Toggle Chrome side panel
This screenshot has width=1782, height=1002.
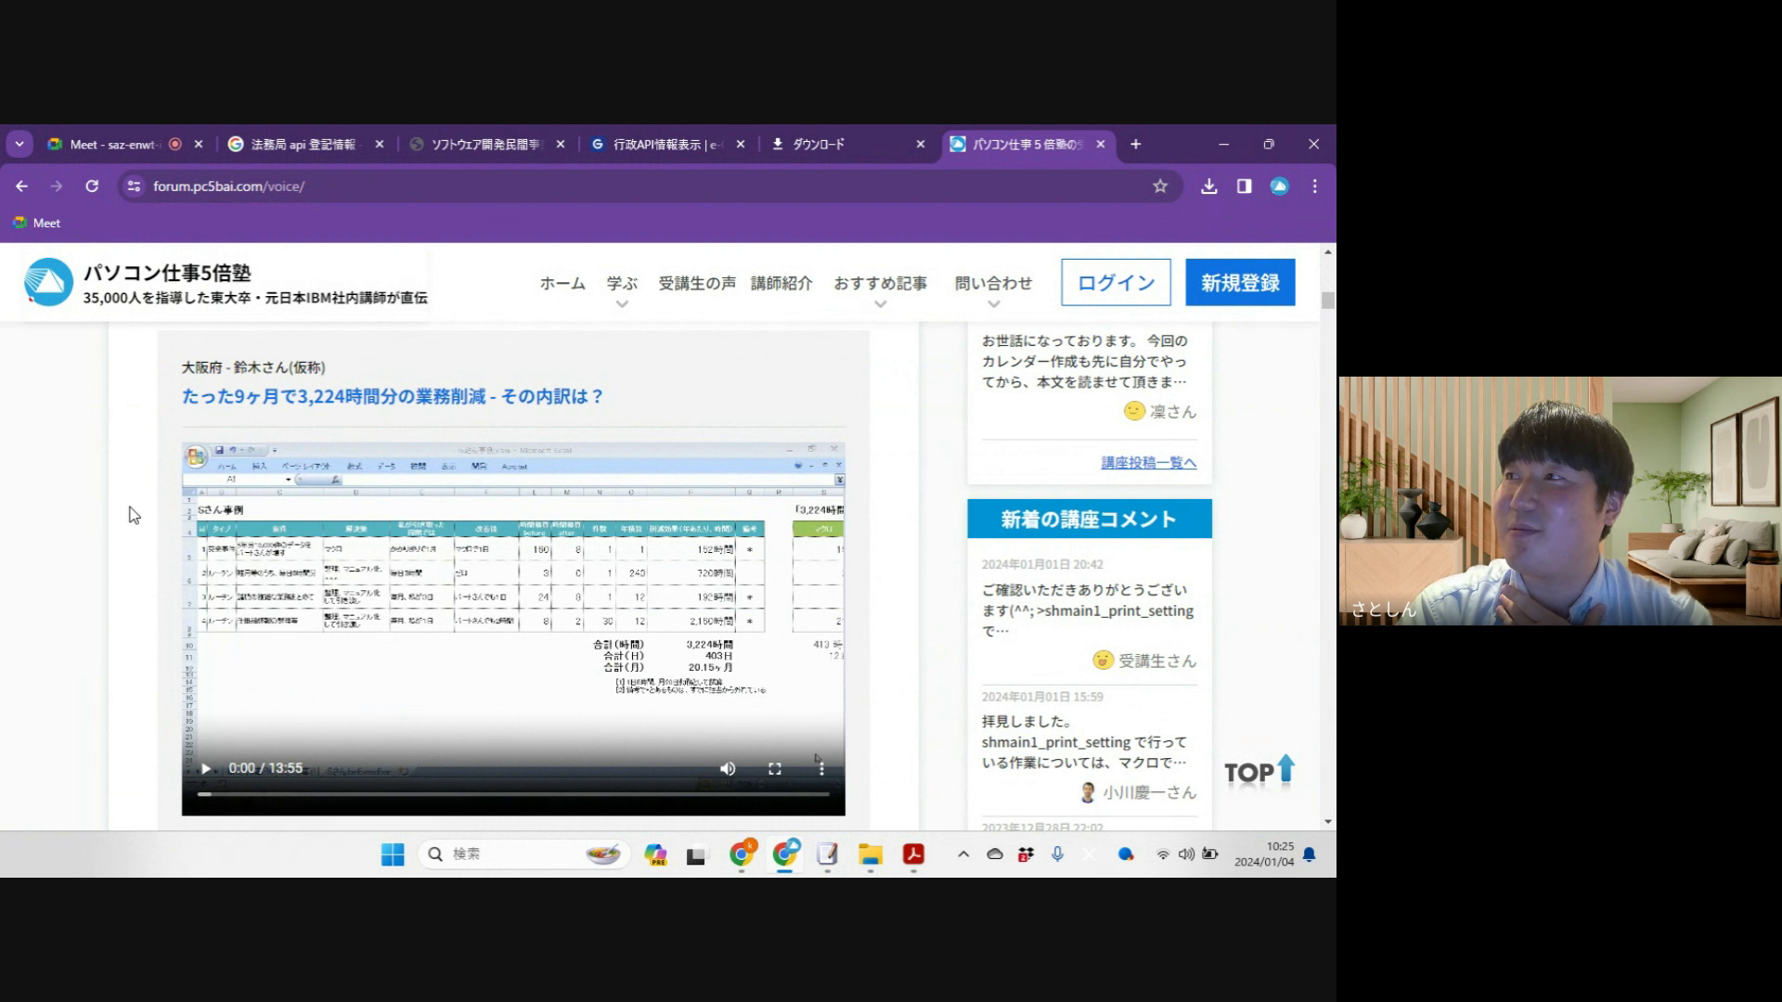[x=1244, y=186]
